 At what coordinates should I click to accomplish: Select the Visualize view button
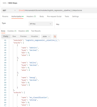click(34, 36)
